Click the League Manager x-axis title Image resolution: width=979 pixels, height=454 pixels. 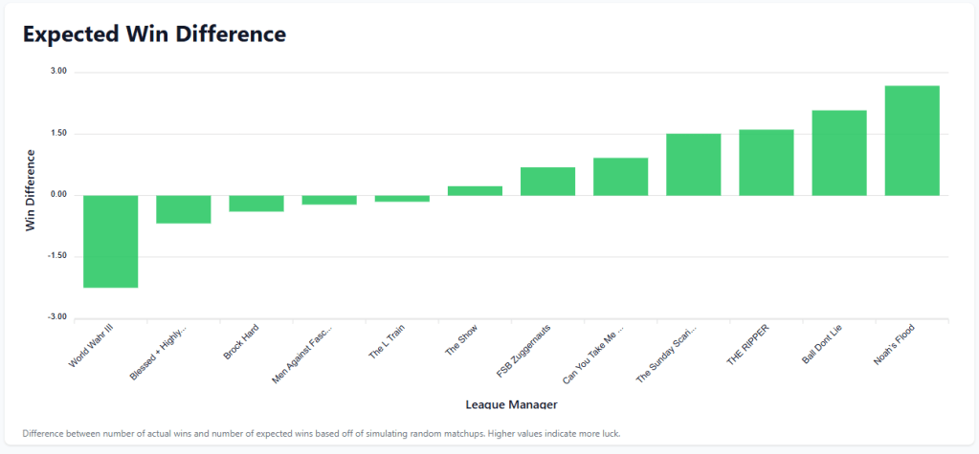pos(504,405)
